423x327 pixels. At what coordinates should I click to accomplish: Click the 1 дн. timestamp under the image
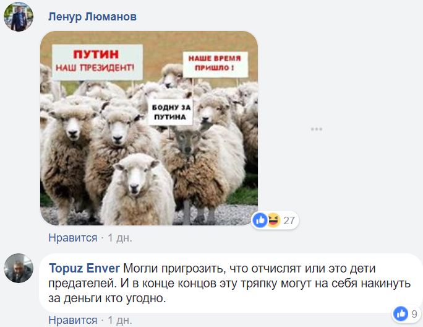click(x=120, y=238)
